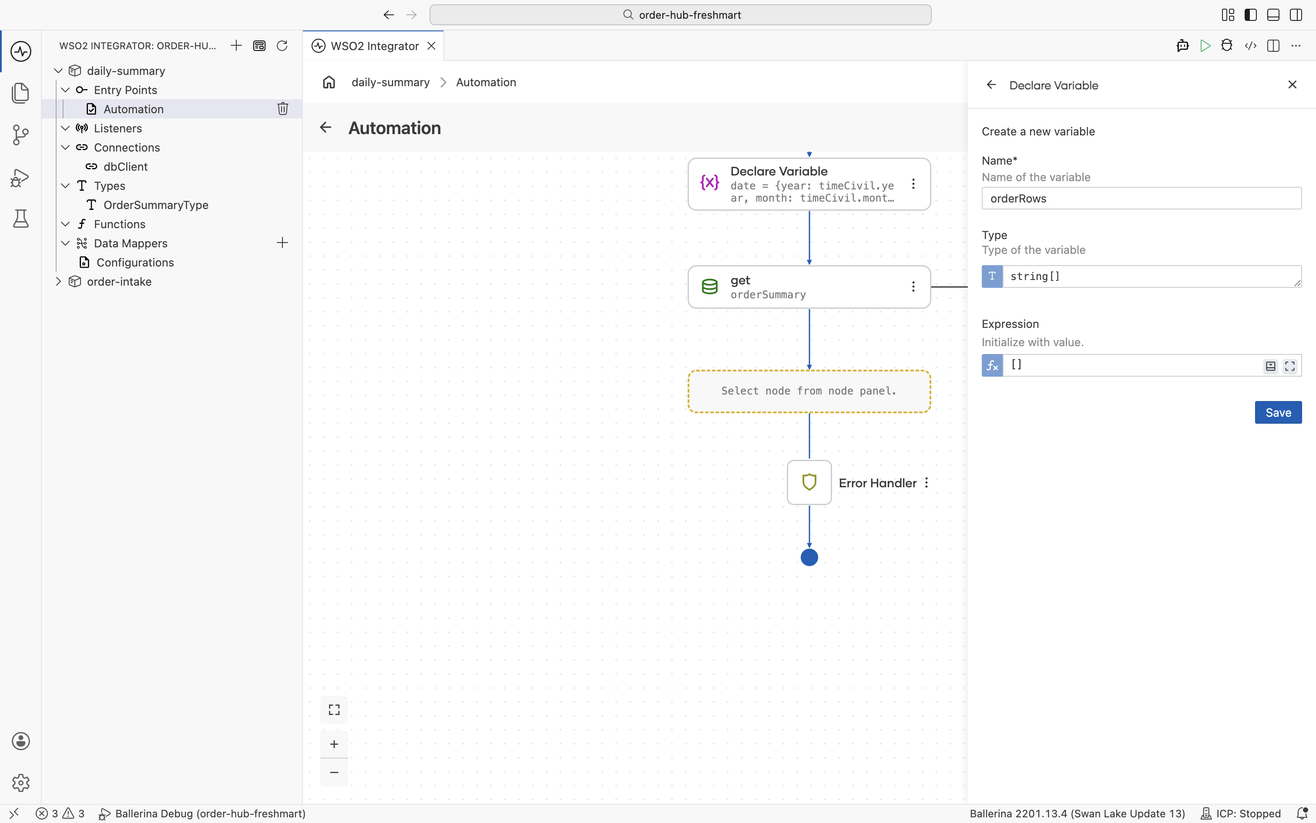The width and height of the screenshot is (1316, 823).
Task: Click daily-summary in the breadcrumb
Action: click(x=390, y=82)
